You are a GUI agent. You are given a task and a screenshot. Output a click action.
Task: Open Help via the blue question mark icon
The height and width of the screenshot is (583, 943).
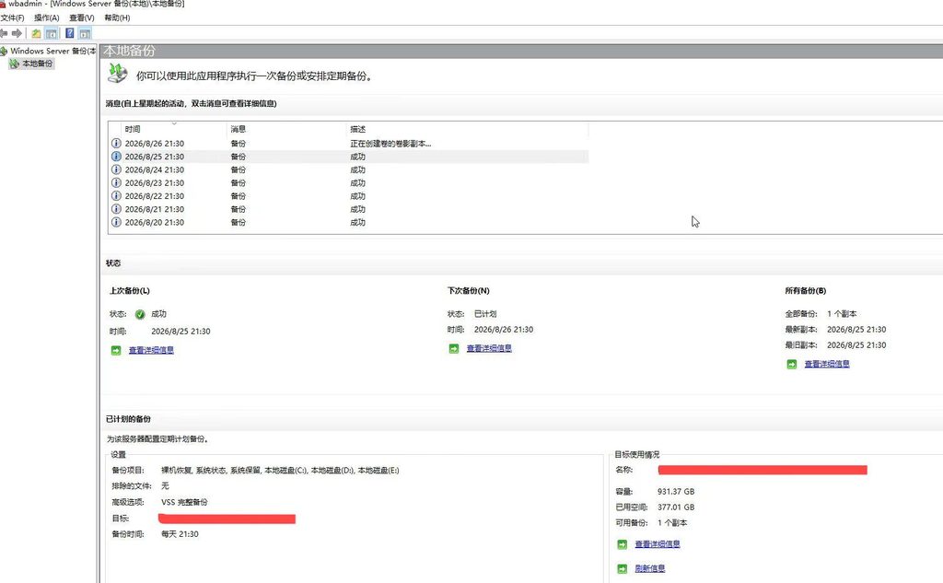[x=70, y=34]
